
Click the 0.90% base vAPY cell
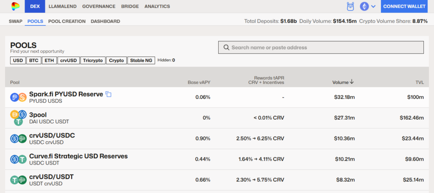pos(203,138)
